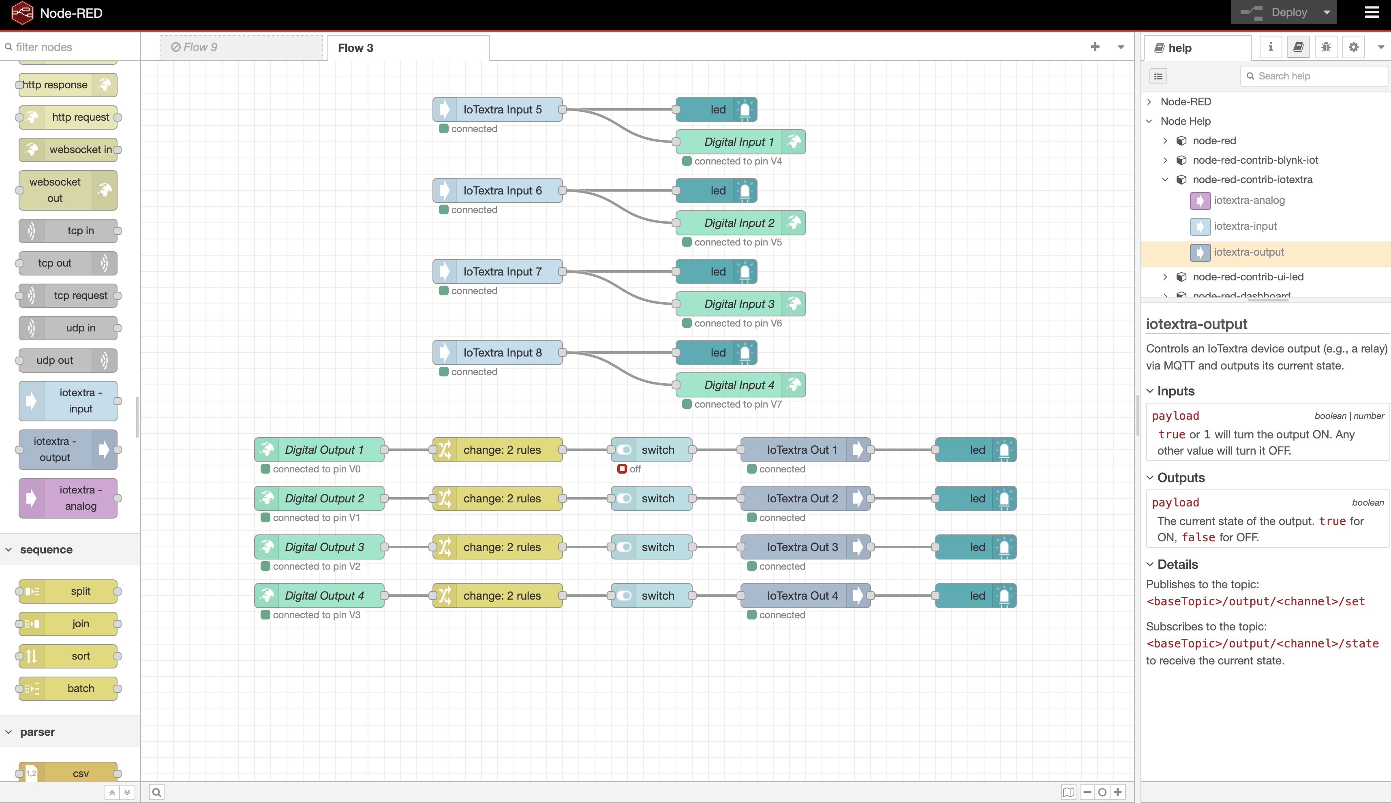Expand the Node-RED help tree item
This screenshot has height=803, width=1391.
pos(1149,102)
